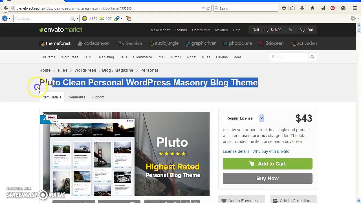Click the Pin it button on preview
361x203 pixels.
point(51,117)
